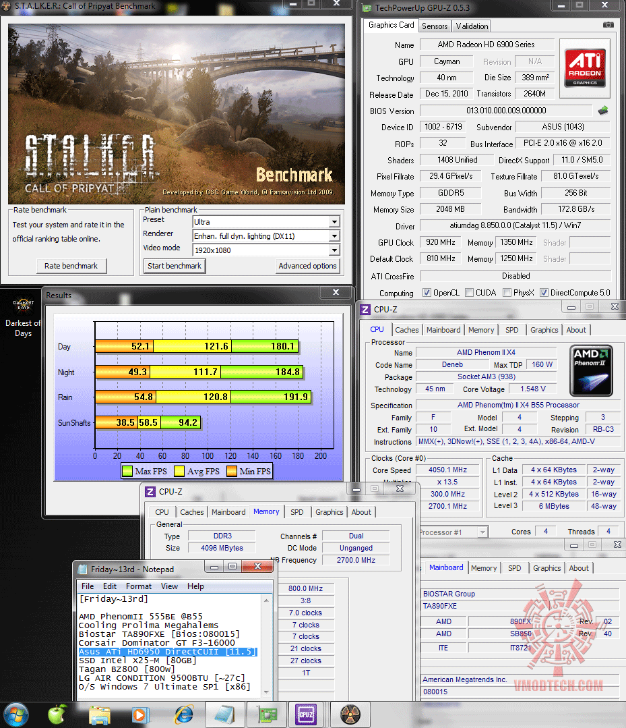The width and height of the screenshot is (626, 728).
Task: Click the S.T.A.L.K.E.R. title bar icon
Action: point(7,6)
